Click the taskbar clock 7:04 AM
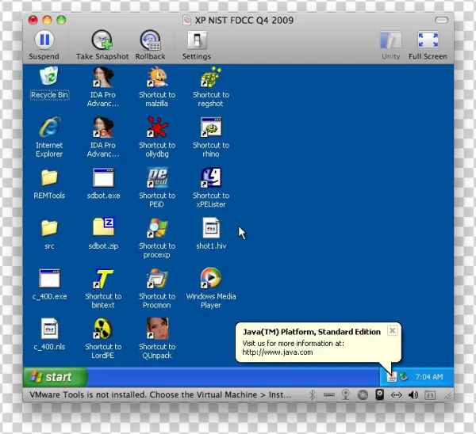Screen dimensions: 476x434 [429, 377]
